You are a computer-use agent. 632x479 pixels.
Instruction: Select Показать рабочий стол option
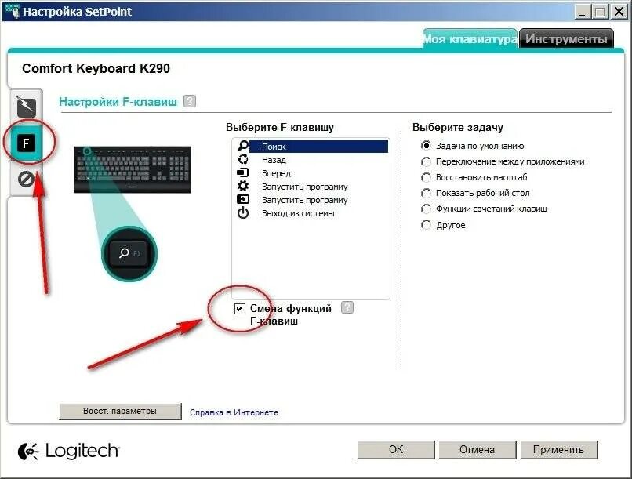pos(426,193)
